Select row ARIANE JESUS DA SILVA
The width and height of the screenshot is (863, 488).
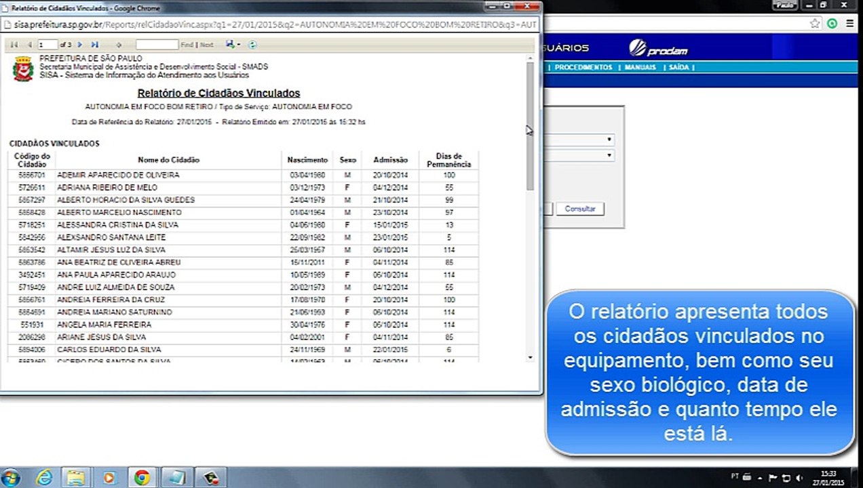tap(244, 337)
